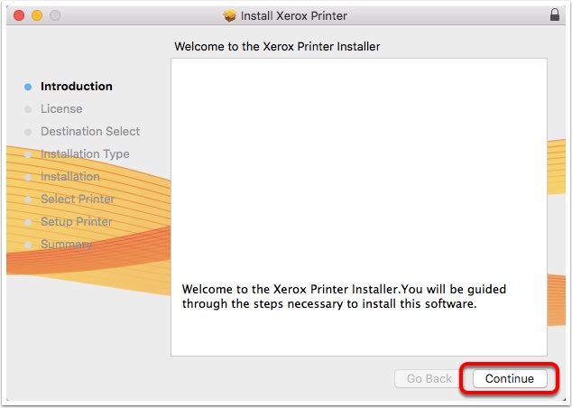Select the Setup Printer step
The width and height of the screenshot is (572, 408).
pyautogui.click(x=77, y=221)
